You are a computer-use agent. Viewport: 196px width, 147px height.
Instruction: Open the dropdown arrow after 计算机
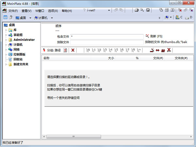pyautogui.click(x=52, y=18)
